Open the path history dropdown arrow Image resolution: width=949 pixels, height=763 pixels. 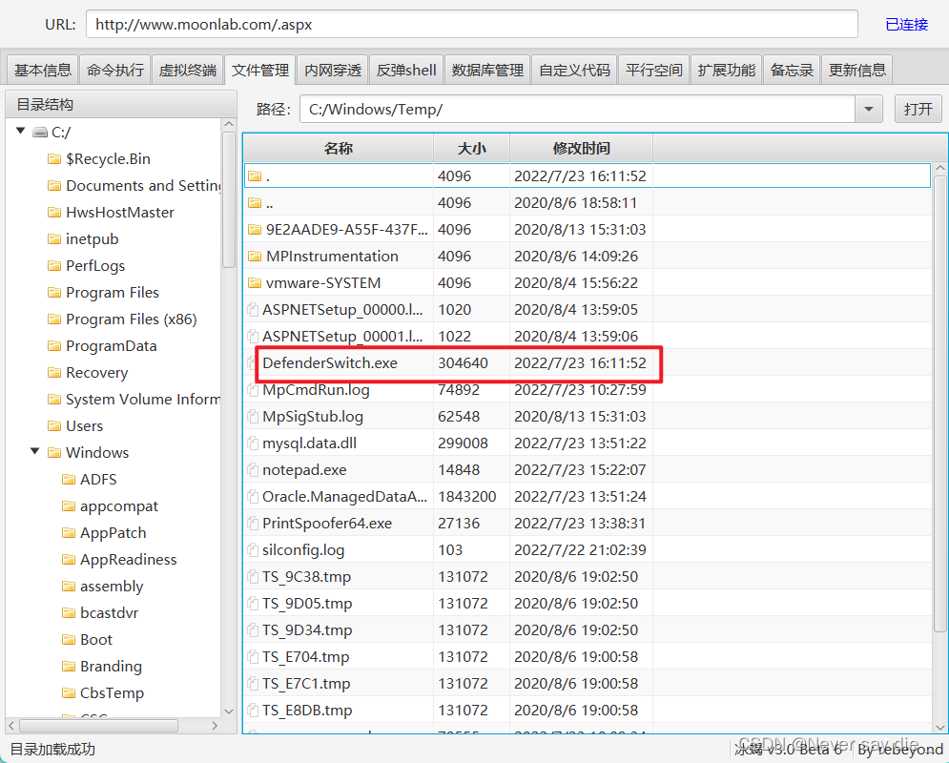tap(869, 110)
